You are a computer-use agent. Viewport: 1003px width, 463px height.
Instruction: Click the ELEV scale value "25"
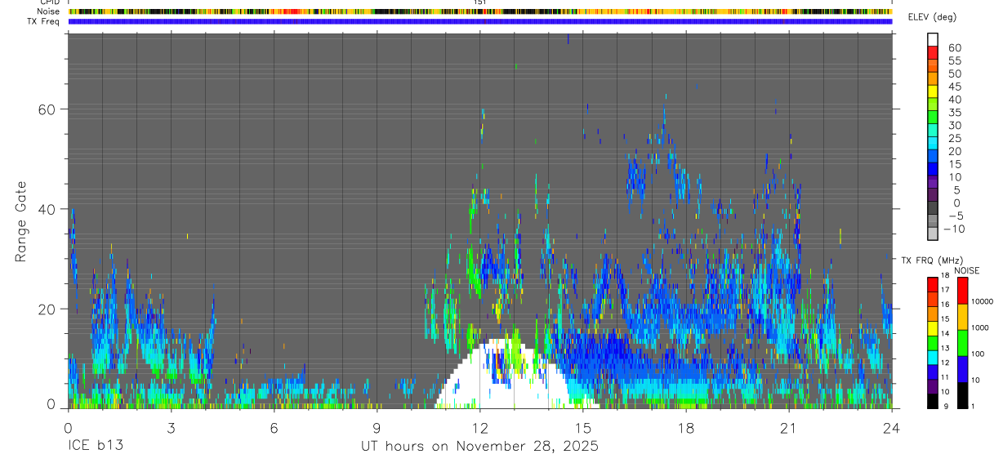[x=954, y=138]
